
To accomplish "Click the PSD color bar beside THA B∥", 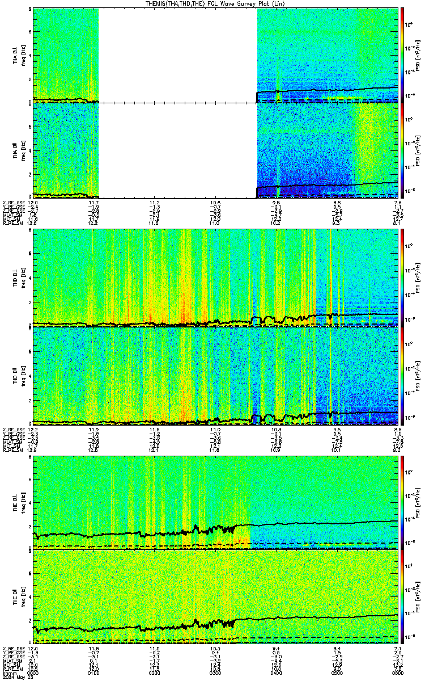I will pos(402,150).
